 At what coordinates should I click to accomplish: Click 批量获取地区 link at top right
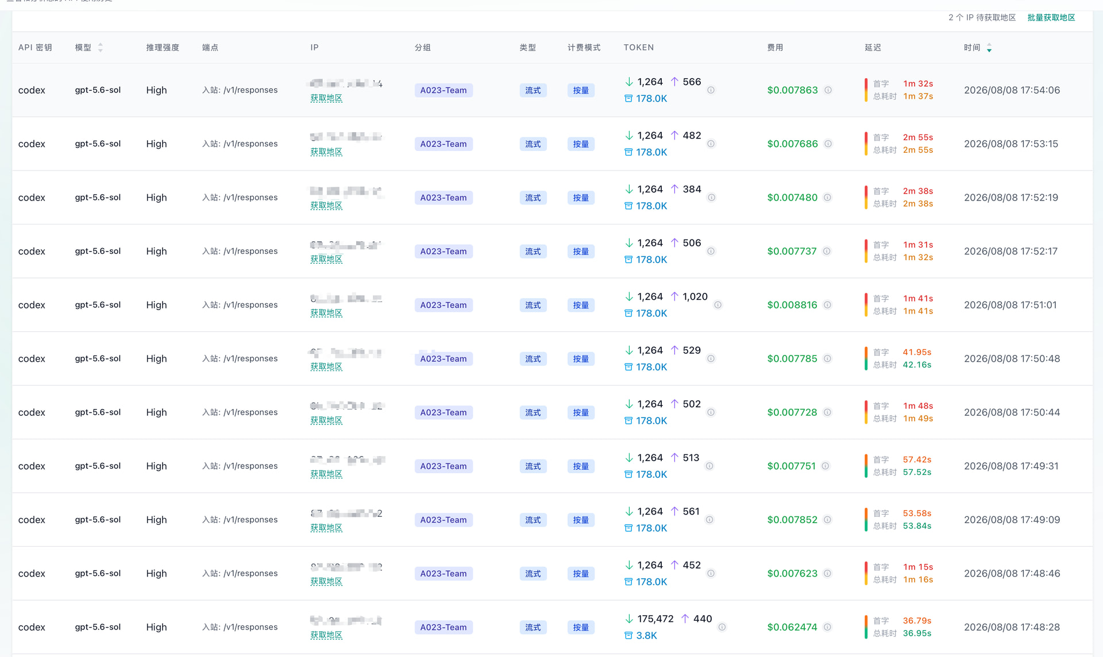tap(1051, 18)
